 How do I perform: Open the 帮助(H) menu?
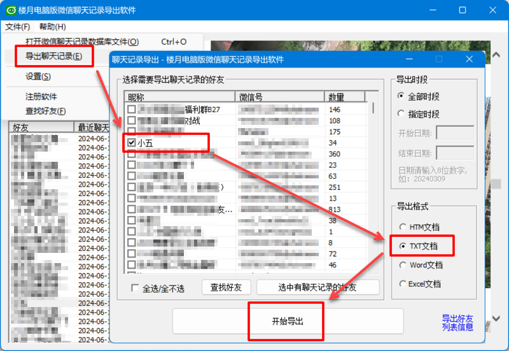52,27
